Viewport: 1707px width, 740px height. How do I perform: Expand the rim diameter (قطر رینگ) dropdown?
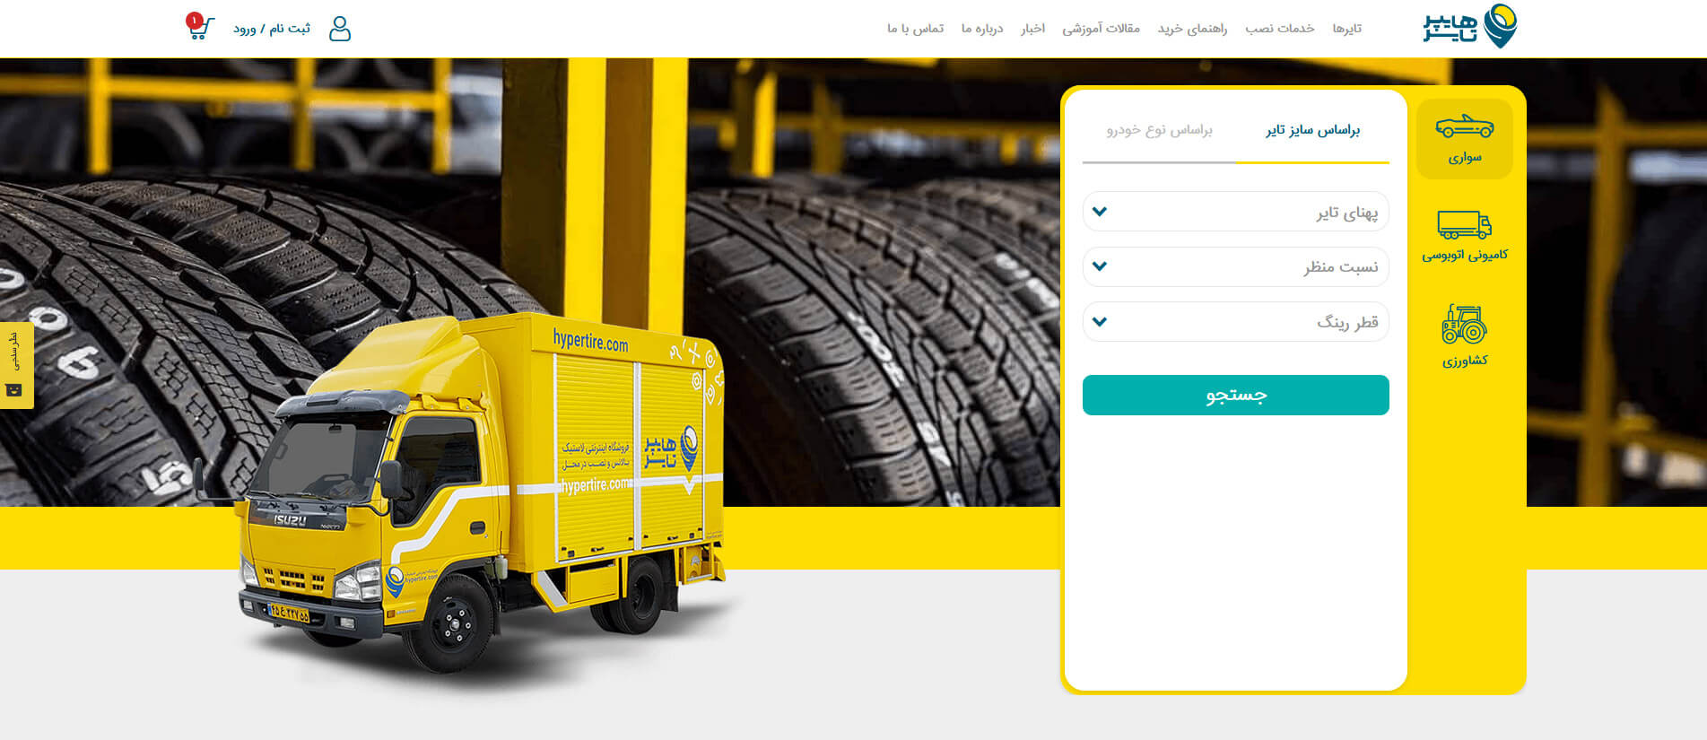1235,322
